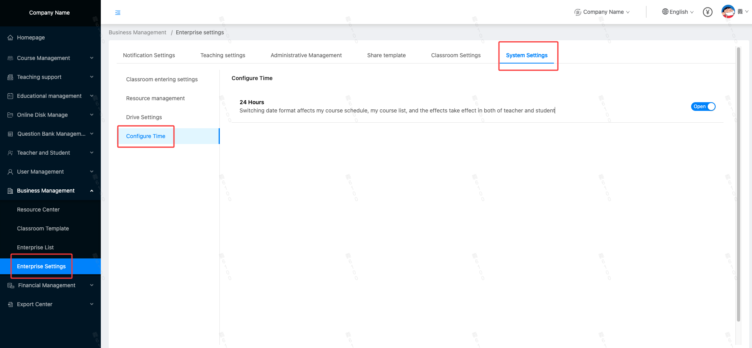Click the Homepage menu label

(x=31, y=37)
